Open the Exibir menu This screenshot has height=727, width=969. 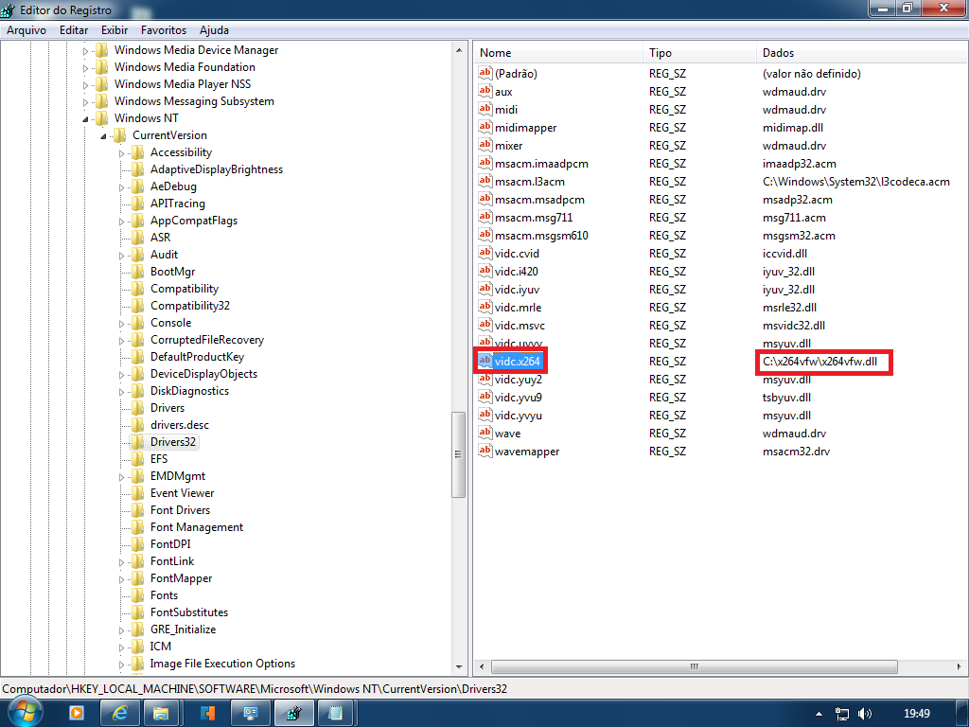(115, 30)
